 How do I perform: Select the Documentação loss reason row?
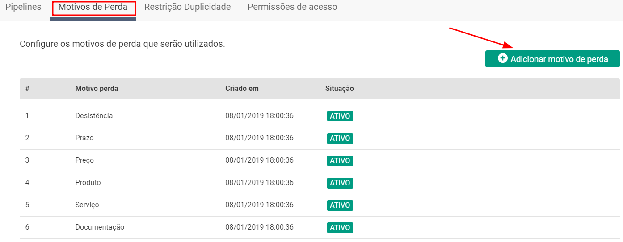[x=100, y=227]
